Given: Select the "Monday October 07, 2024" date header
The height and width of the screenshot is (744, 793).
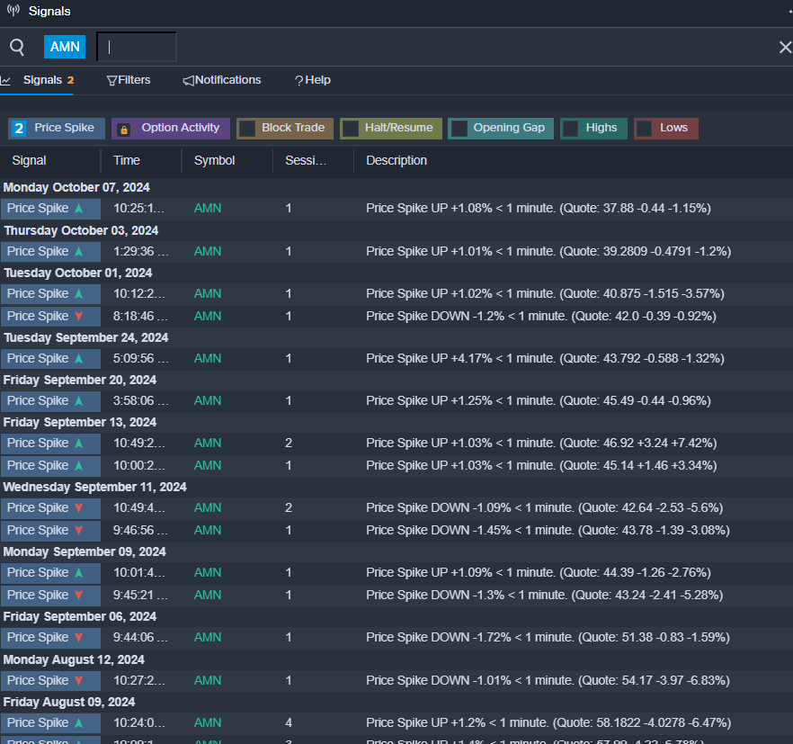Looking at the screenshot, I should pyautogui.click(x=76, y=188).
